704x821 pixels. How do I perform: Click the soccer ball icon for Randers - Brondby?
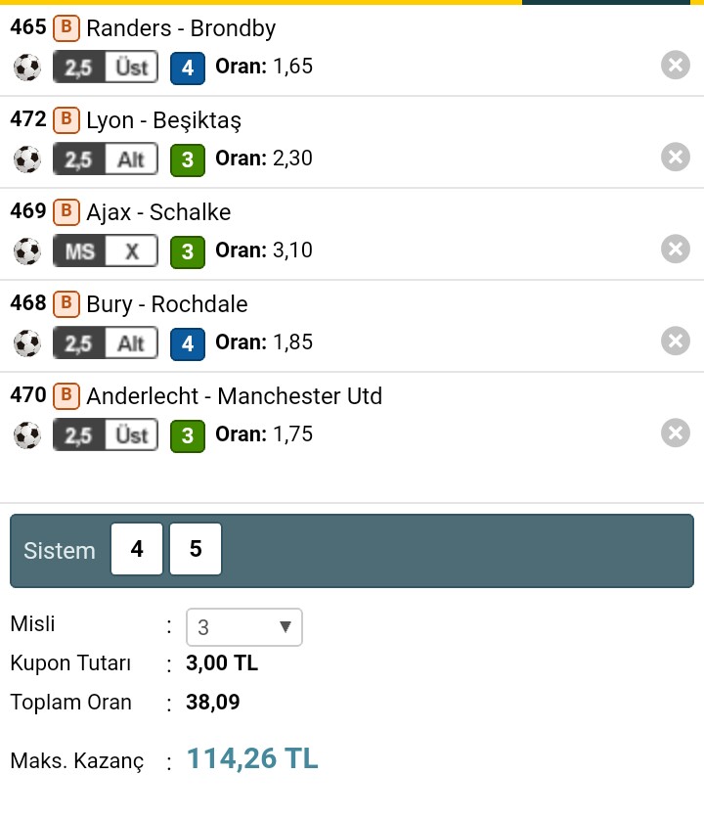[27, 68]
